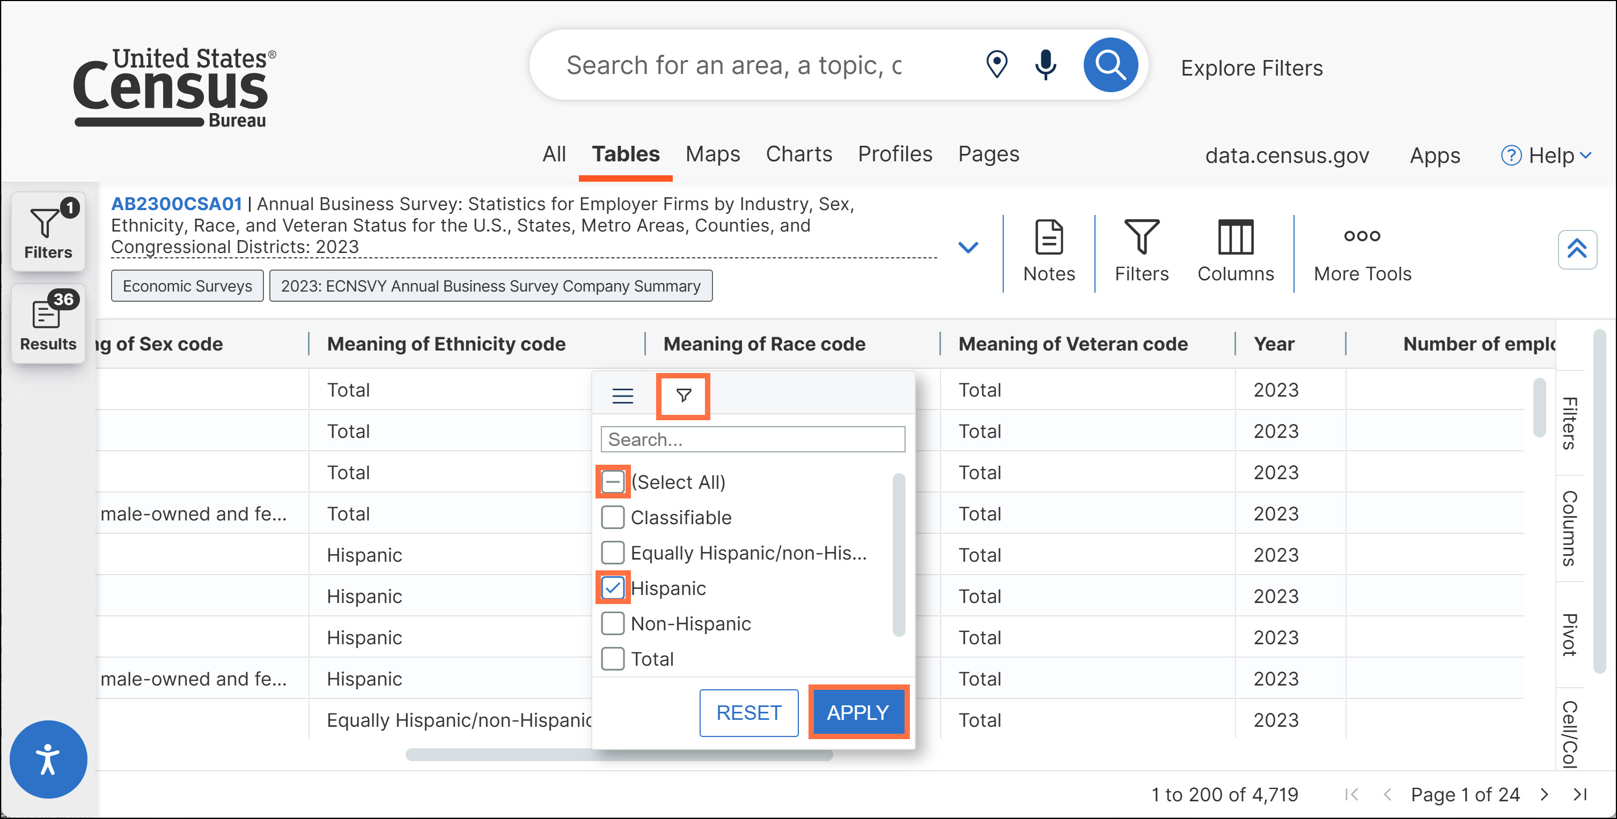Switch to the Charts tab

tap(798, 154)
